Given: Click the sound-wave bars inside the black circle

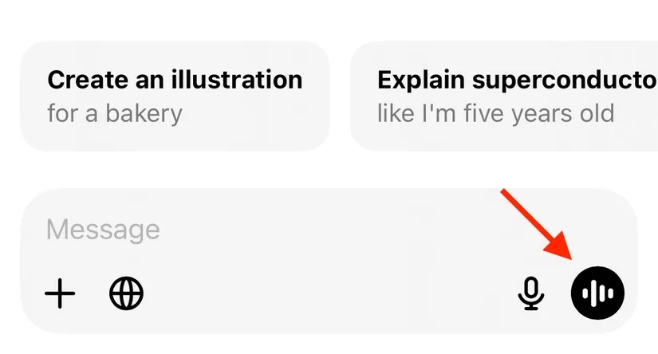Looking at the screenshot, I should [597, 293].
